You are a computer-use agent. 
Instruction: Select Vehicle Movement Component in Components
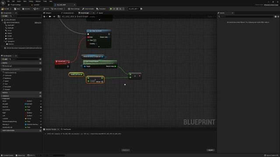[23, 48]
